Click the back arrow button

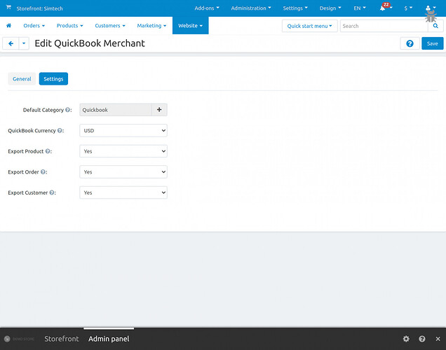(x=11, y=43)
